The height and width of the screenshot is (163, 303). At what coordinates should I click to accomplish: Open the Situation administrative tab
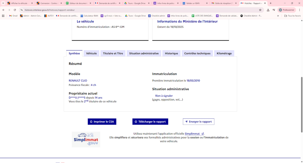144,53
